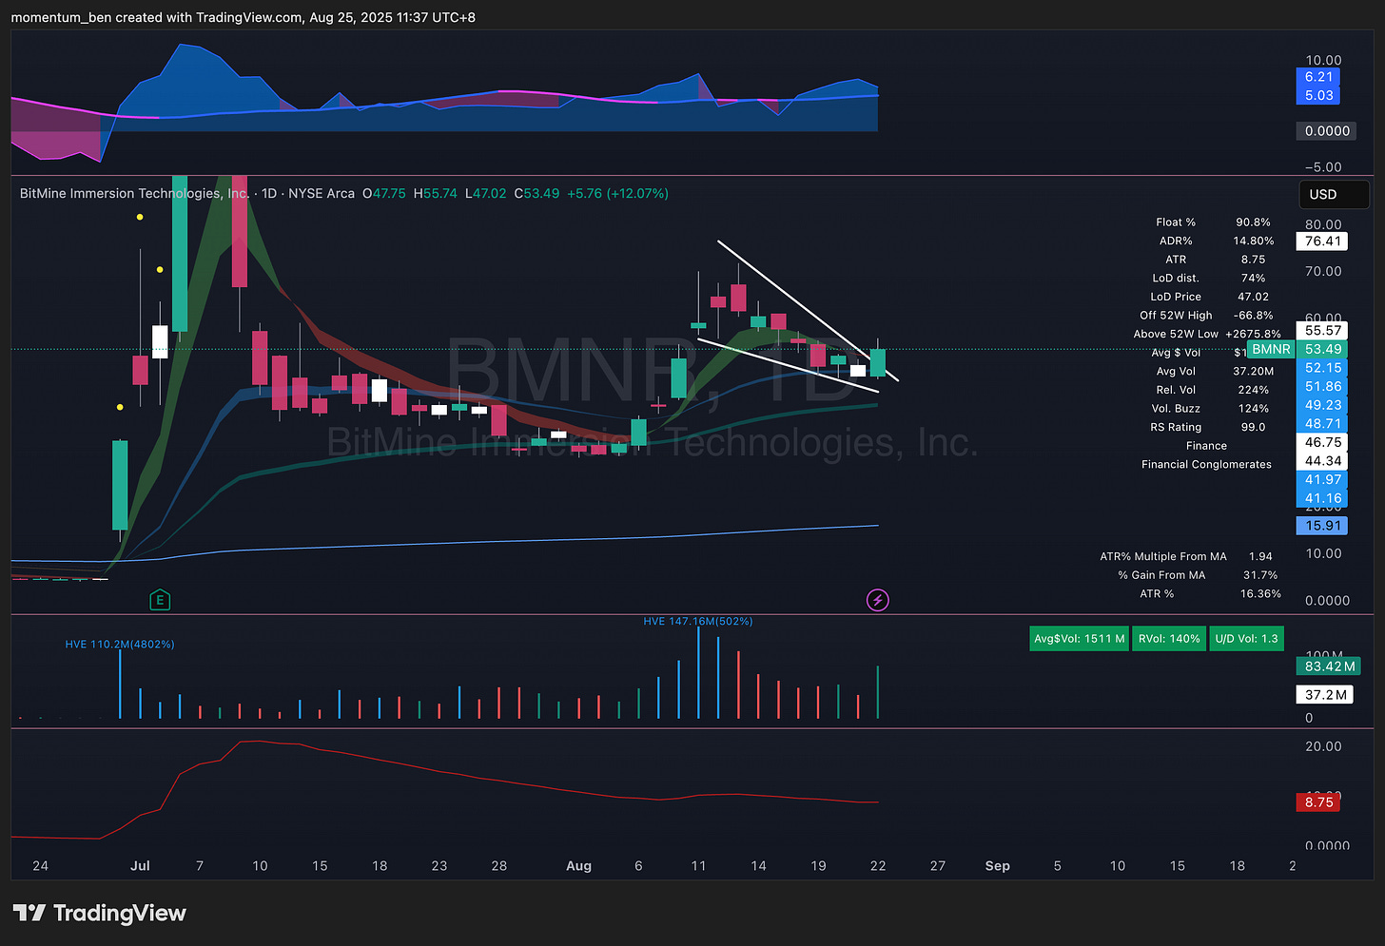Click the BitMine Immersion Technologies symbol title

(x=134, y=194)
